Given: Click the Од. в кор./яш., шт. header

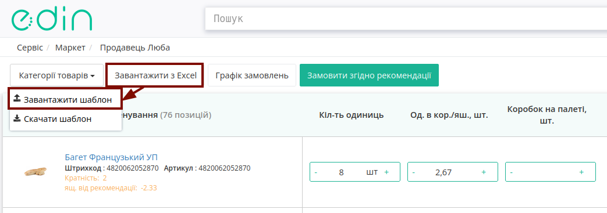Looking at the screenshot, I should (x=449, y=115).
